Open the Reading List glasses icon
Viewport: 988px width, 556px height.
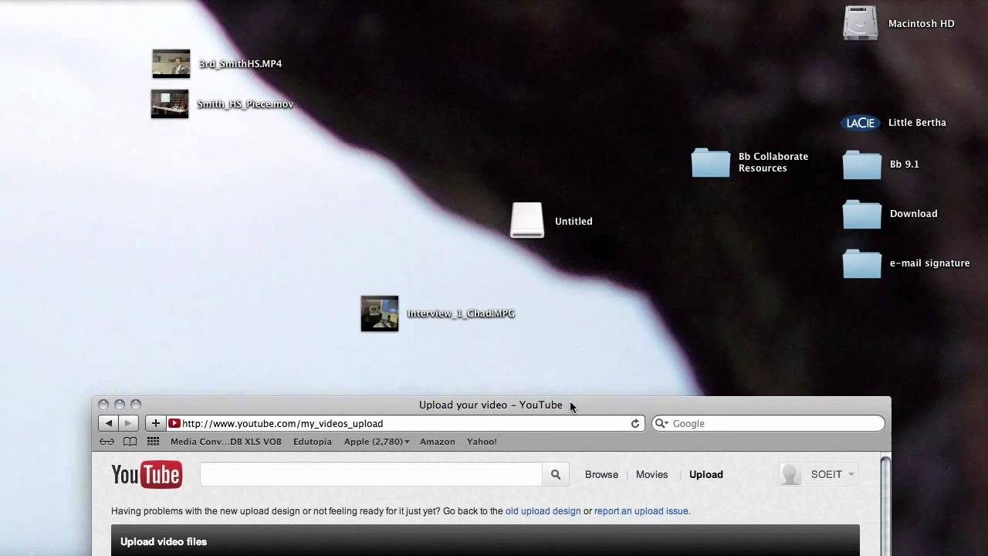[x=107, y=442]
